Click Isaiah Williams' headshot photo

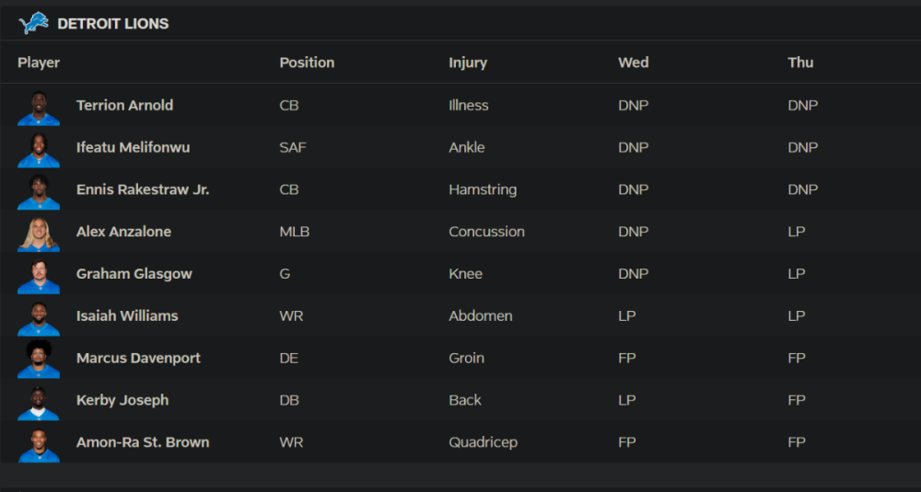click(39, 317)
